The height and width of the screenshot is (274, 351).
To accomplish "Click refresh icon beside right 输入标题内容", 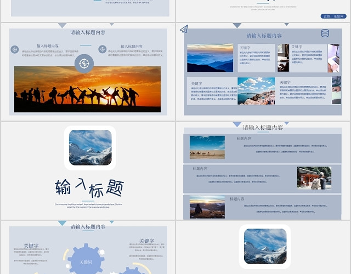I will [x=103, y=49].
